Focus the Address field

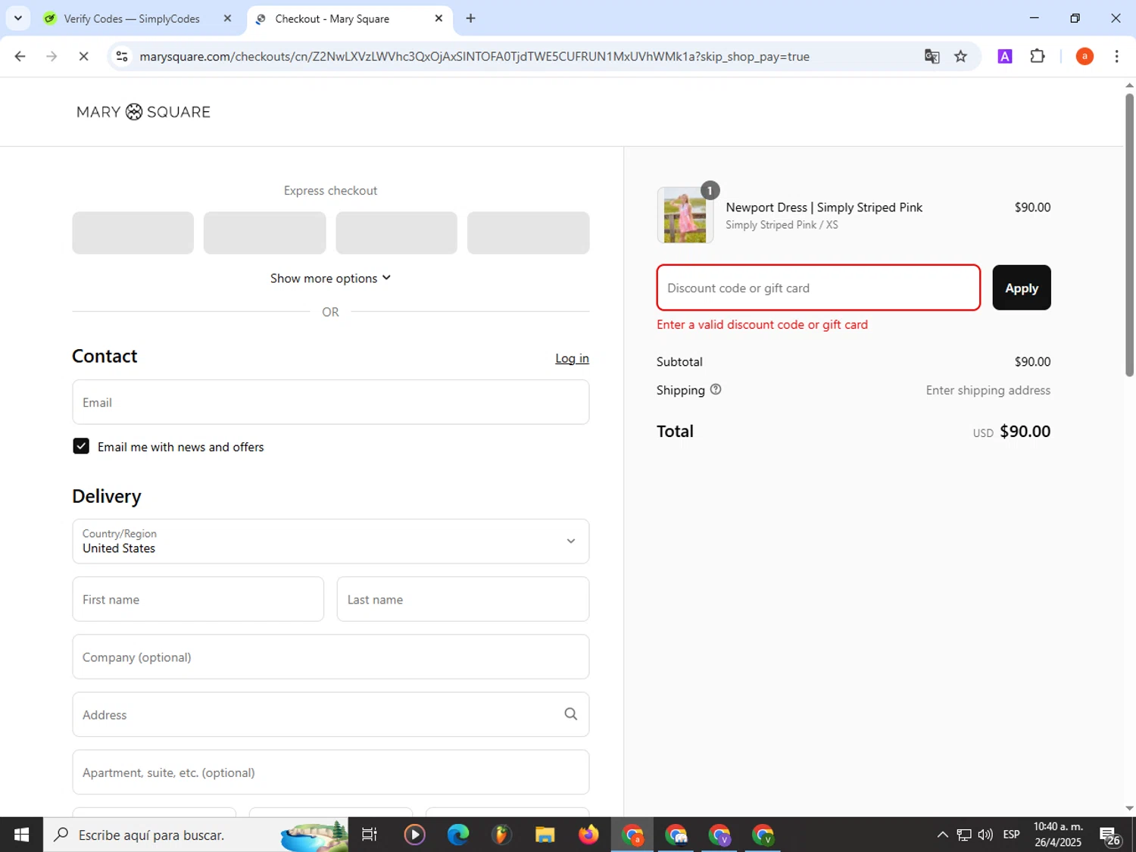[330, 714]
